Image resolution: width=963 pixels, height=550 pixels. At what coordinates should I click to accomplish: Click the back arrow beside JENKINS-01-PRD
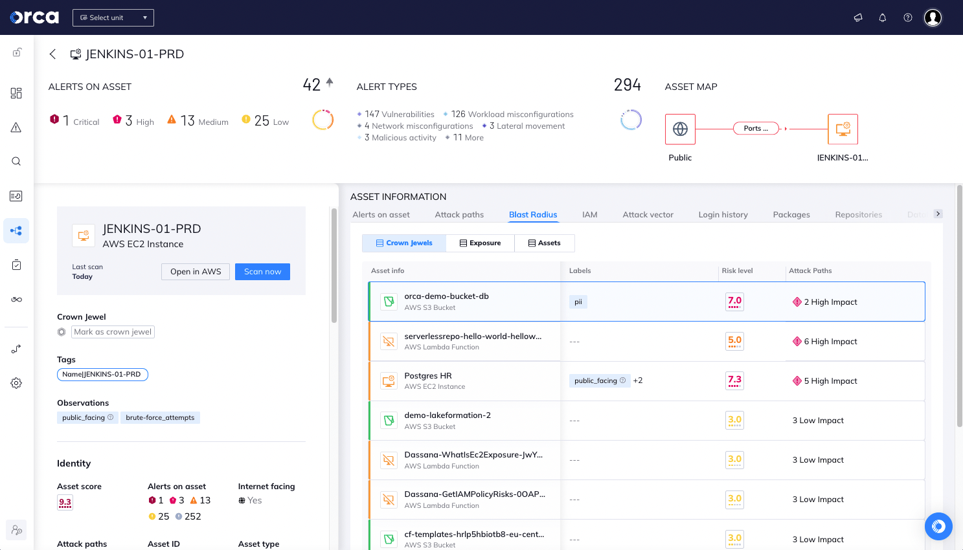tap(53, 54)
